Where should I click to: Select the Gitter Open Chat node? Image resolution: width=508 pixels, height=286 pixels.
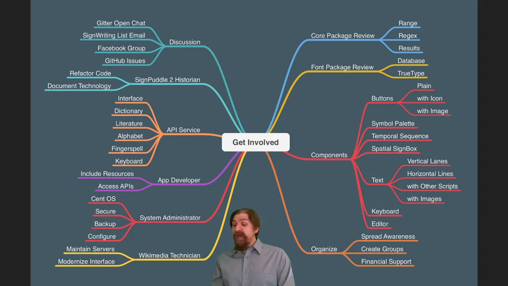tap(121, 23)
